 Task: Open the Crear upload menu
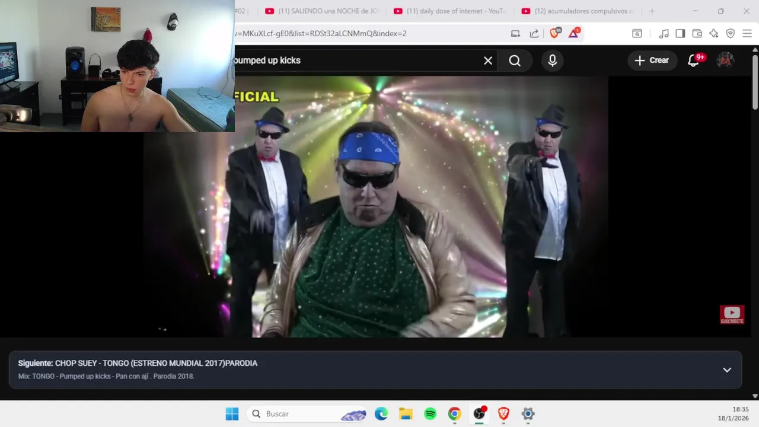pyautogui.click(x=652, y=60)
